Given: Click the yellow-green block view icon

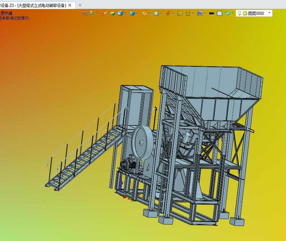Looking at the screenshot, I should (113, 13).
